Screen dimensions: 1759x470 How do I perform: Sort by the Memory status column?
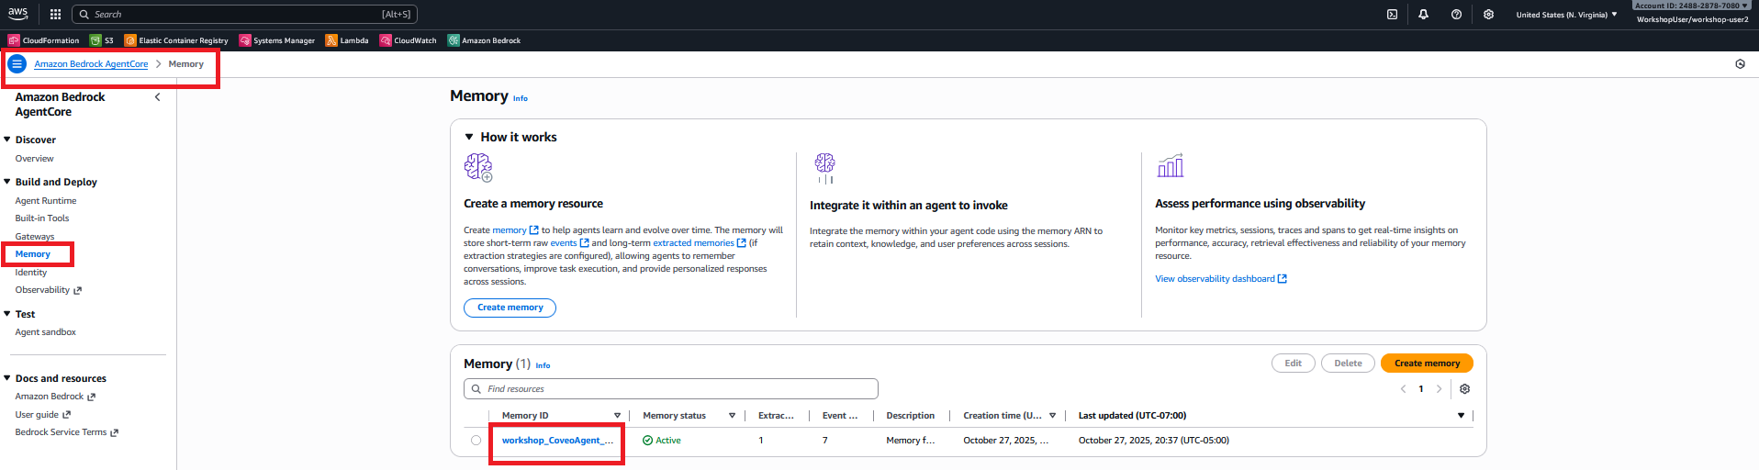[732, 416]
